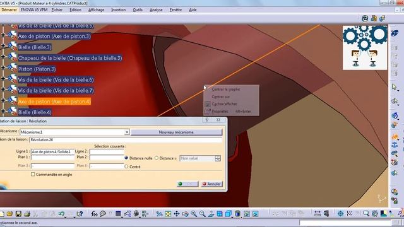Image resolution: width=404 pixels, height=227 pixels.
Task: Click the Swap visible space icon
Action: [x=255, y=214]
